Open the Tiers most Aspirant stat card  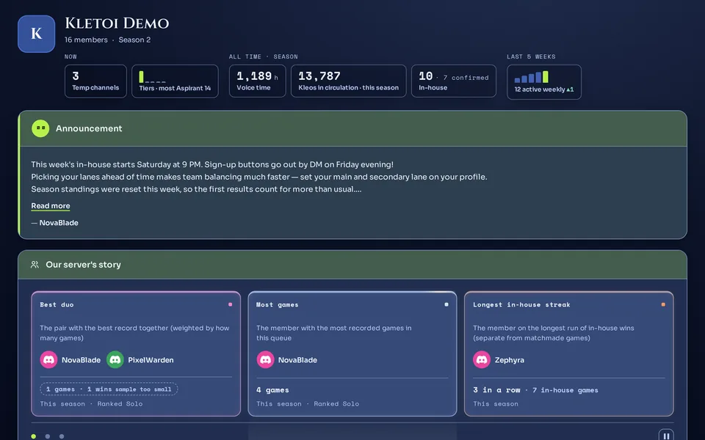pos(175,81)
